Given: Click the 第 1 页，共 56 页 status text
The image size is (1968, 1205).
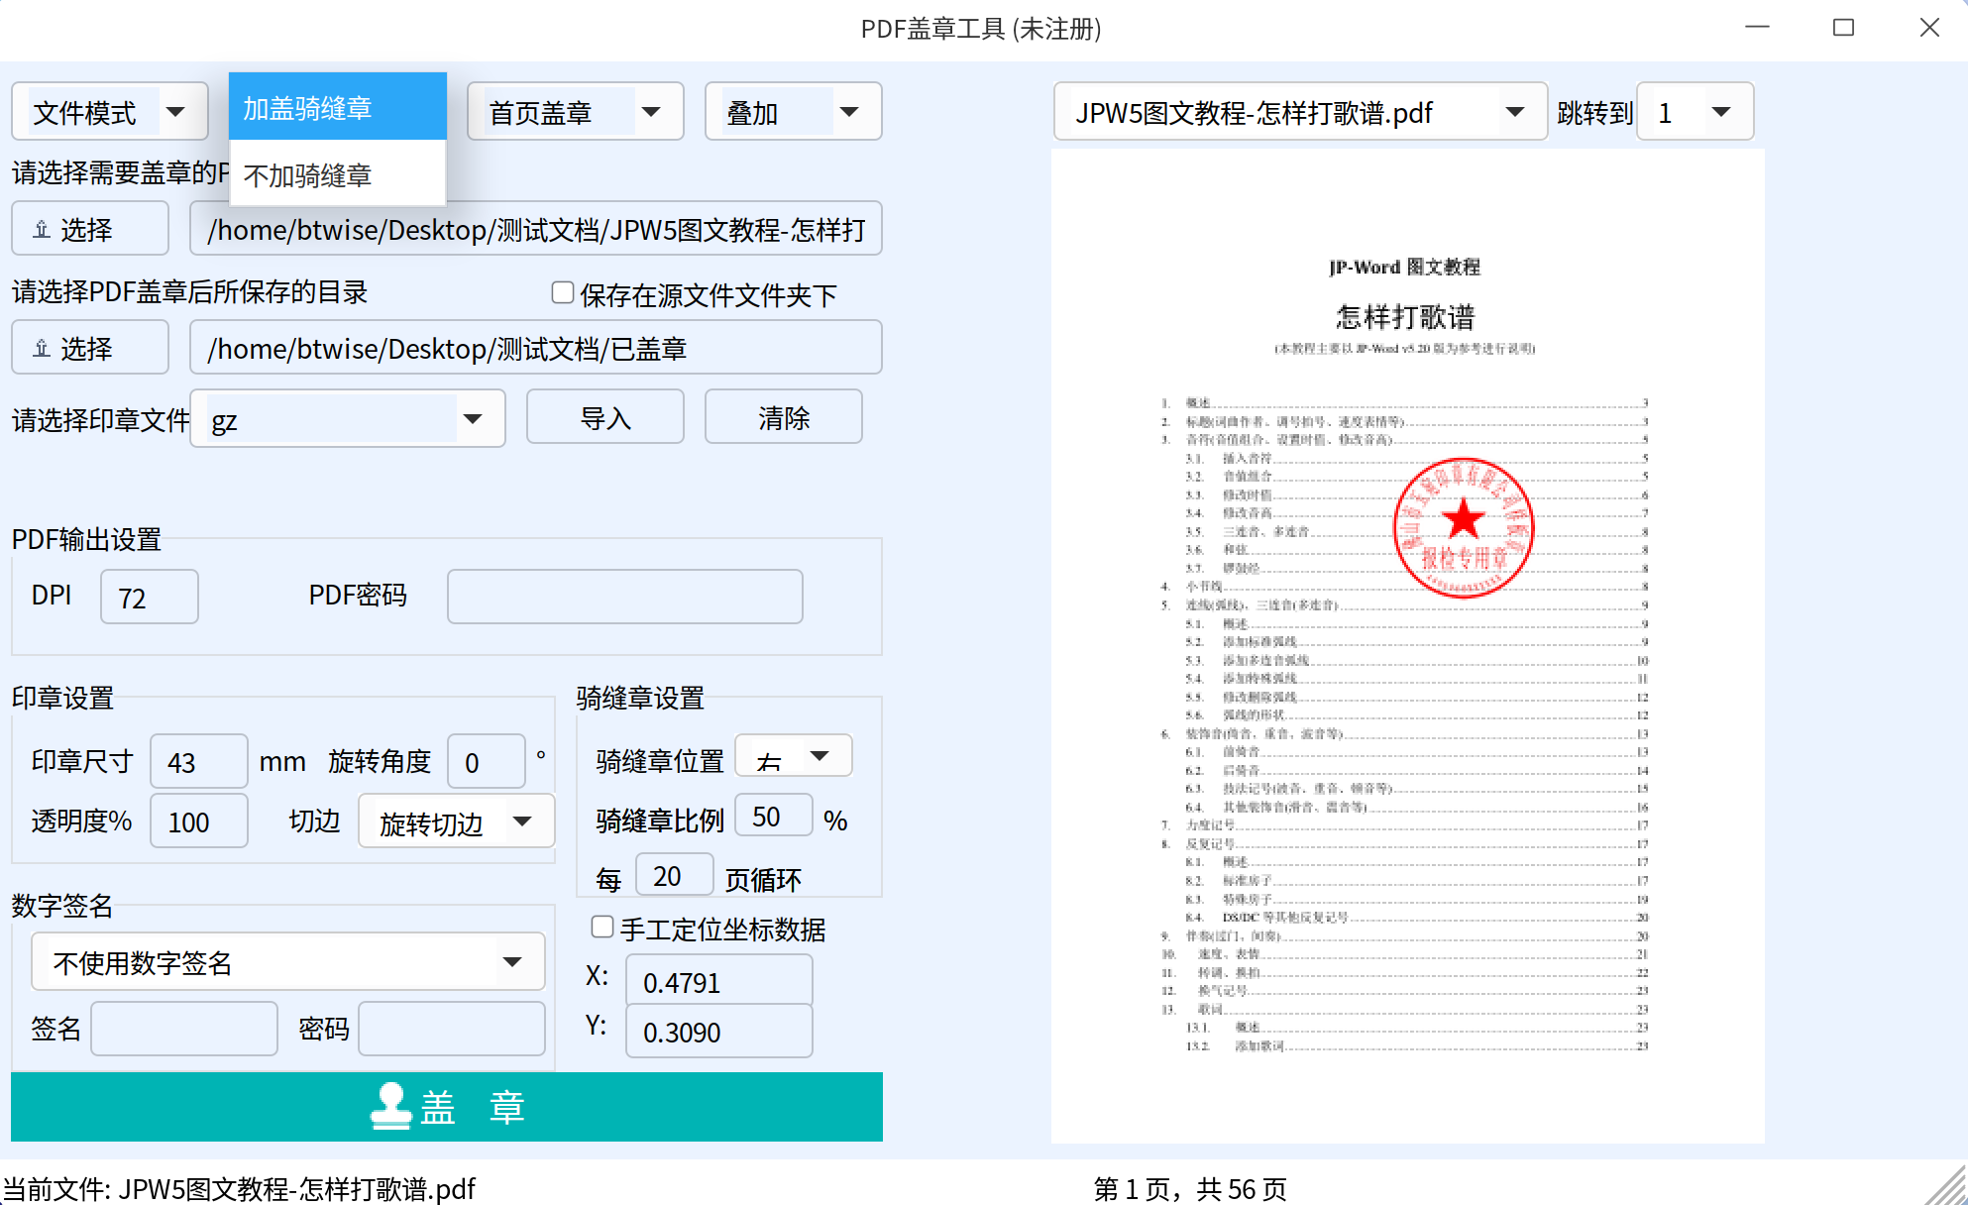Looking at the screenshot, I should [x=1190, y=1188].
